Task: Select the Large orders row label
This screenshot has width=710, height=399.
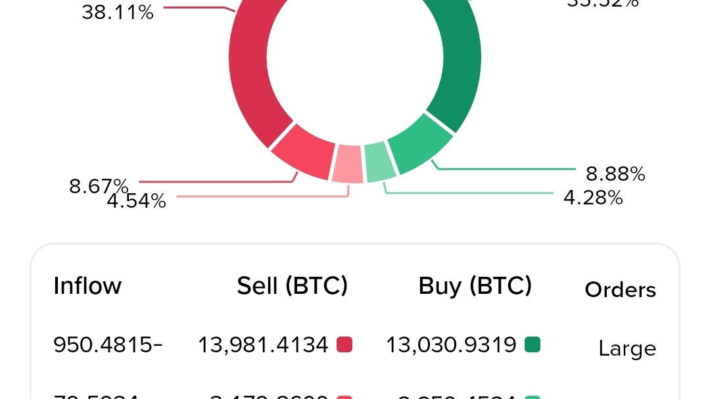Action: point(627,348)
